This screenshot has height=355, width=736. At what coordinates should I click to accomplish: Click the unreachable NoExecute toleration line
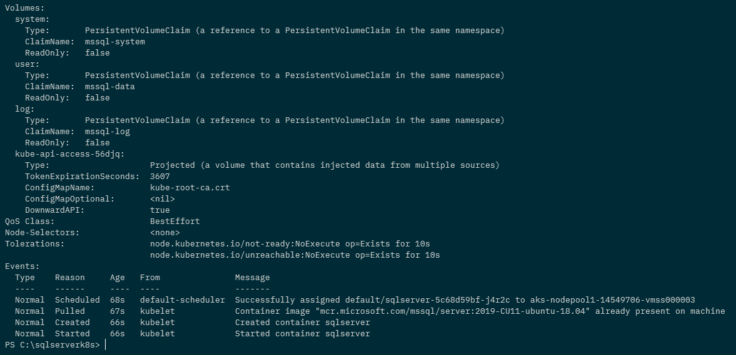(295, 255)
